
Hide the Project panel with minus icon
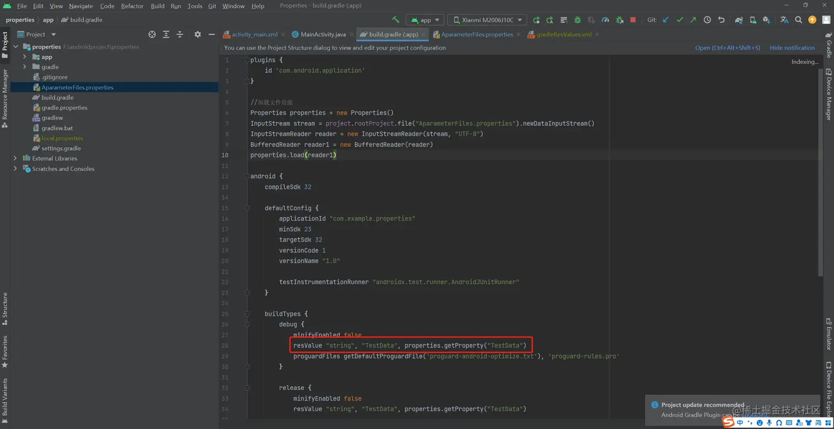(211, 34)
